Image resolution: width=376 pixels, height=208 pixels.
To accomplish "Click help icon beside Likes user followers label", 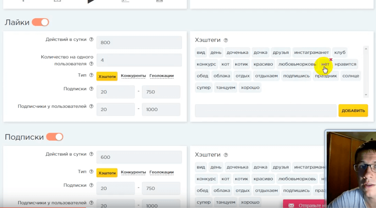I will click(91, 106).
